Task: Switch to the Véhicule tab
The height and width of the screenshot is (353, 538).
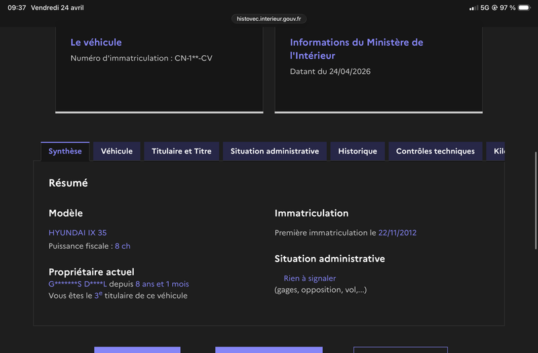Action: click(x=116, y=151)
